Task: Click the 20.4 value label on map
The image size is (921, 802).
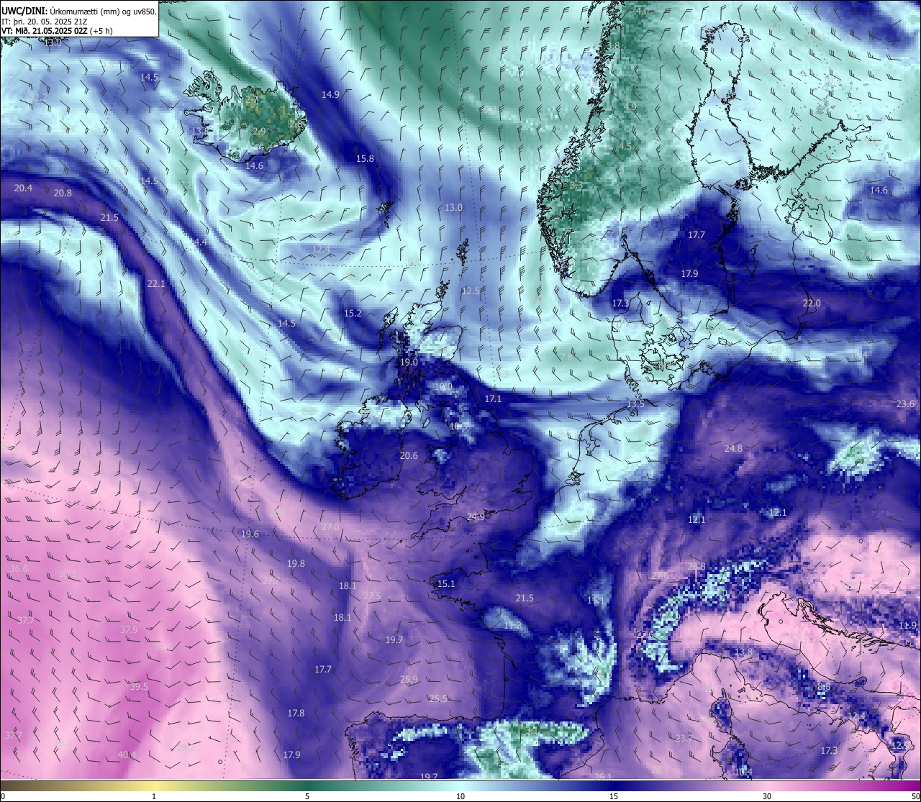Action: click(x=23, y=188)
